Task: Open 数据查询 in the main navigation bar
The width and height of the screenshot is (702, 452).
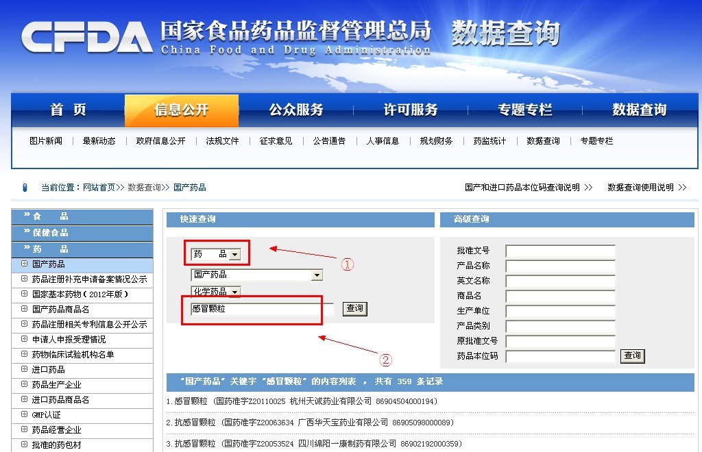Action: coord(640,110)
